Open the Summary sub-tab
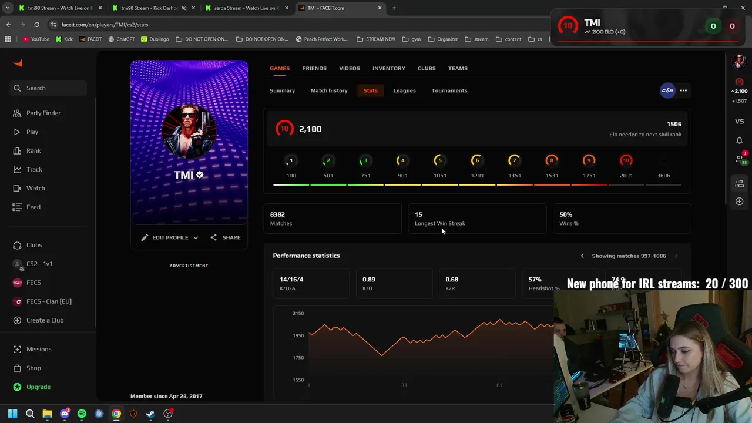 click(282, 90)
